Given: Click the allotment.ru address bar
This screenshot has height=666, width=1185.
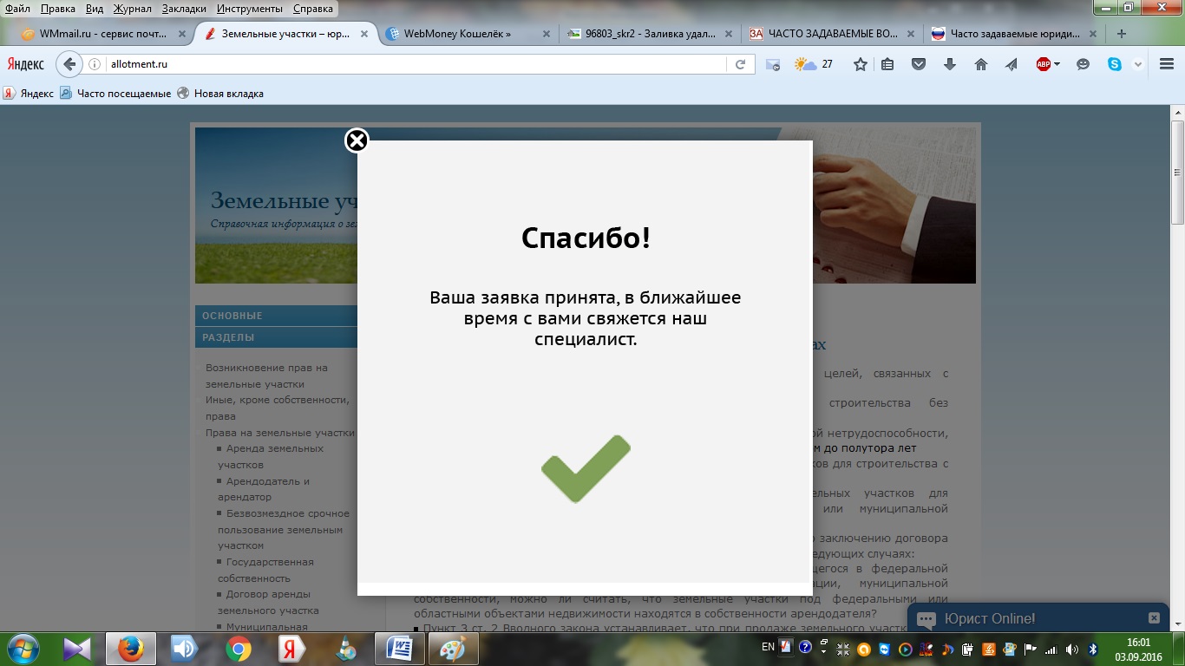Looking at the screenshot, I should coord(416,64).
